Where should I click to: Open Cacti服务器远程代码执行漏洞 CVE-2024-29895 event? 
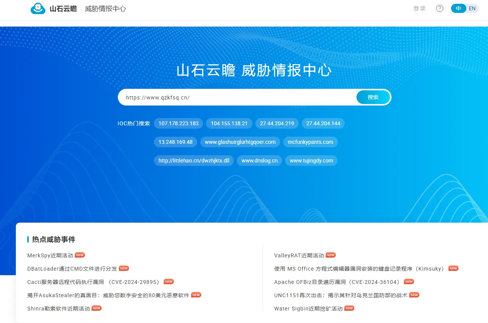click(x=94, y=282)
